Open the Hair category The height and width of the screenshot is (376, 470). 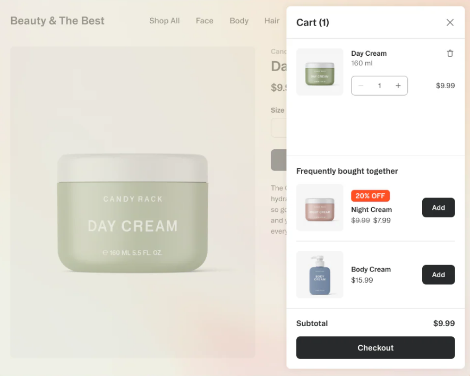(272, 21)
